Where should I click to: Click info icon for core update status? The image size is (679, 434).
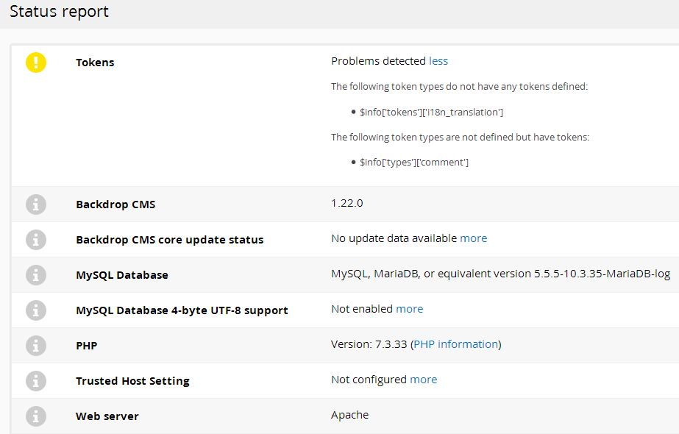click(36, 240)
